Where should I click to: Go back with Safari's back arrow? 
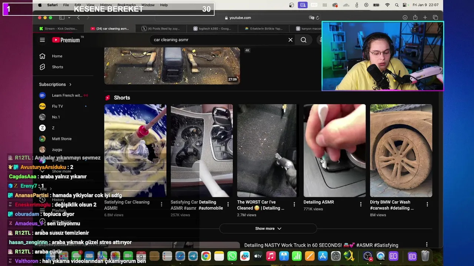(x=79, y=18)
